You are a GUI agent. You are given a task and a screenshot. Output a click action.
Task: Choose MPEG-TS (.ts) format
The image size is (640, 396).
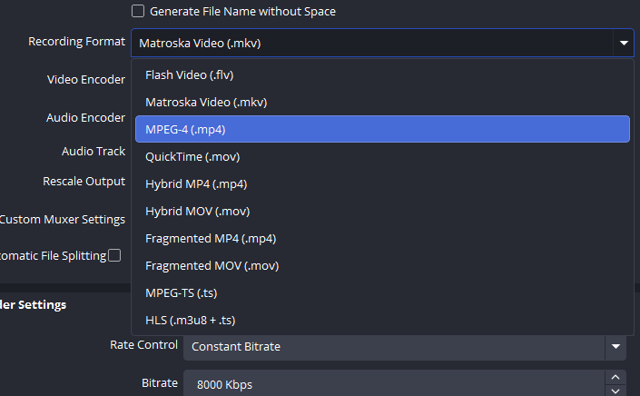tap(382, 292)
